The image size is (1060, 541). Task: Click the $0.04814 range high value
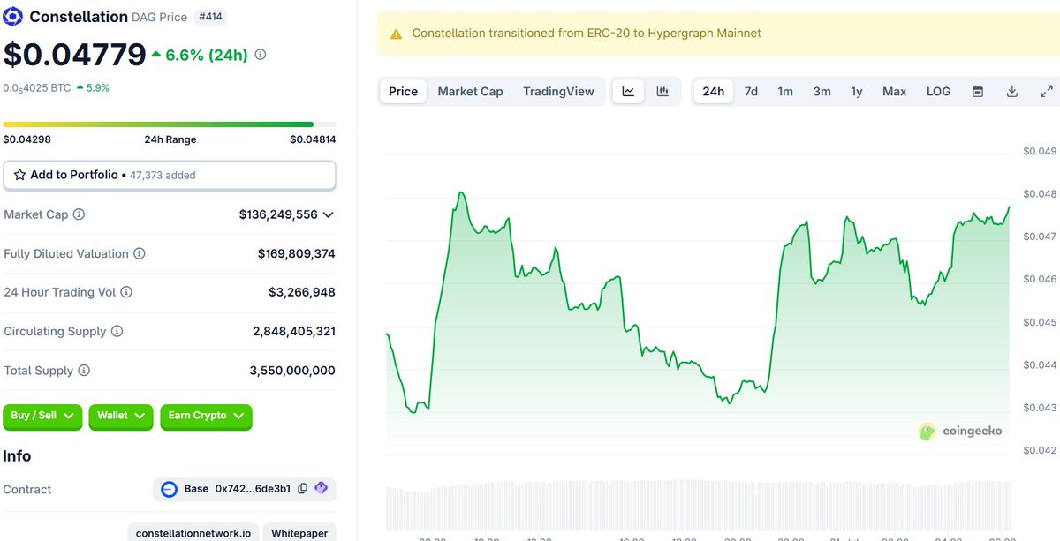313,139
